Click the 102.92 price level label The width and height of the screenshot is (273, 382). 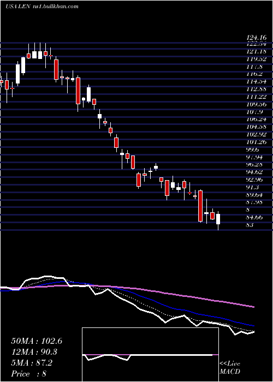(256, 134)
